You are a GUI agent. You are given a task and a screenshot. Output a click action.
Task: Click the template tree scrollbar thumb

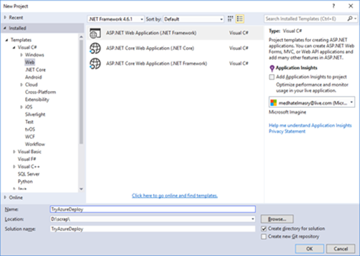point(81,92)
